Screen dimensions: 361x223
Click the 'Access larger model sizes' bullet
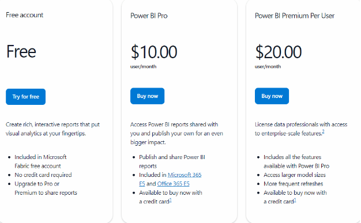[295, 175]
